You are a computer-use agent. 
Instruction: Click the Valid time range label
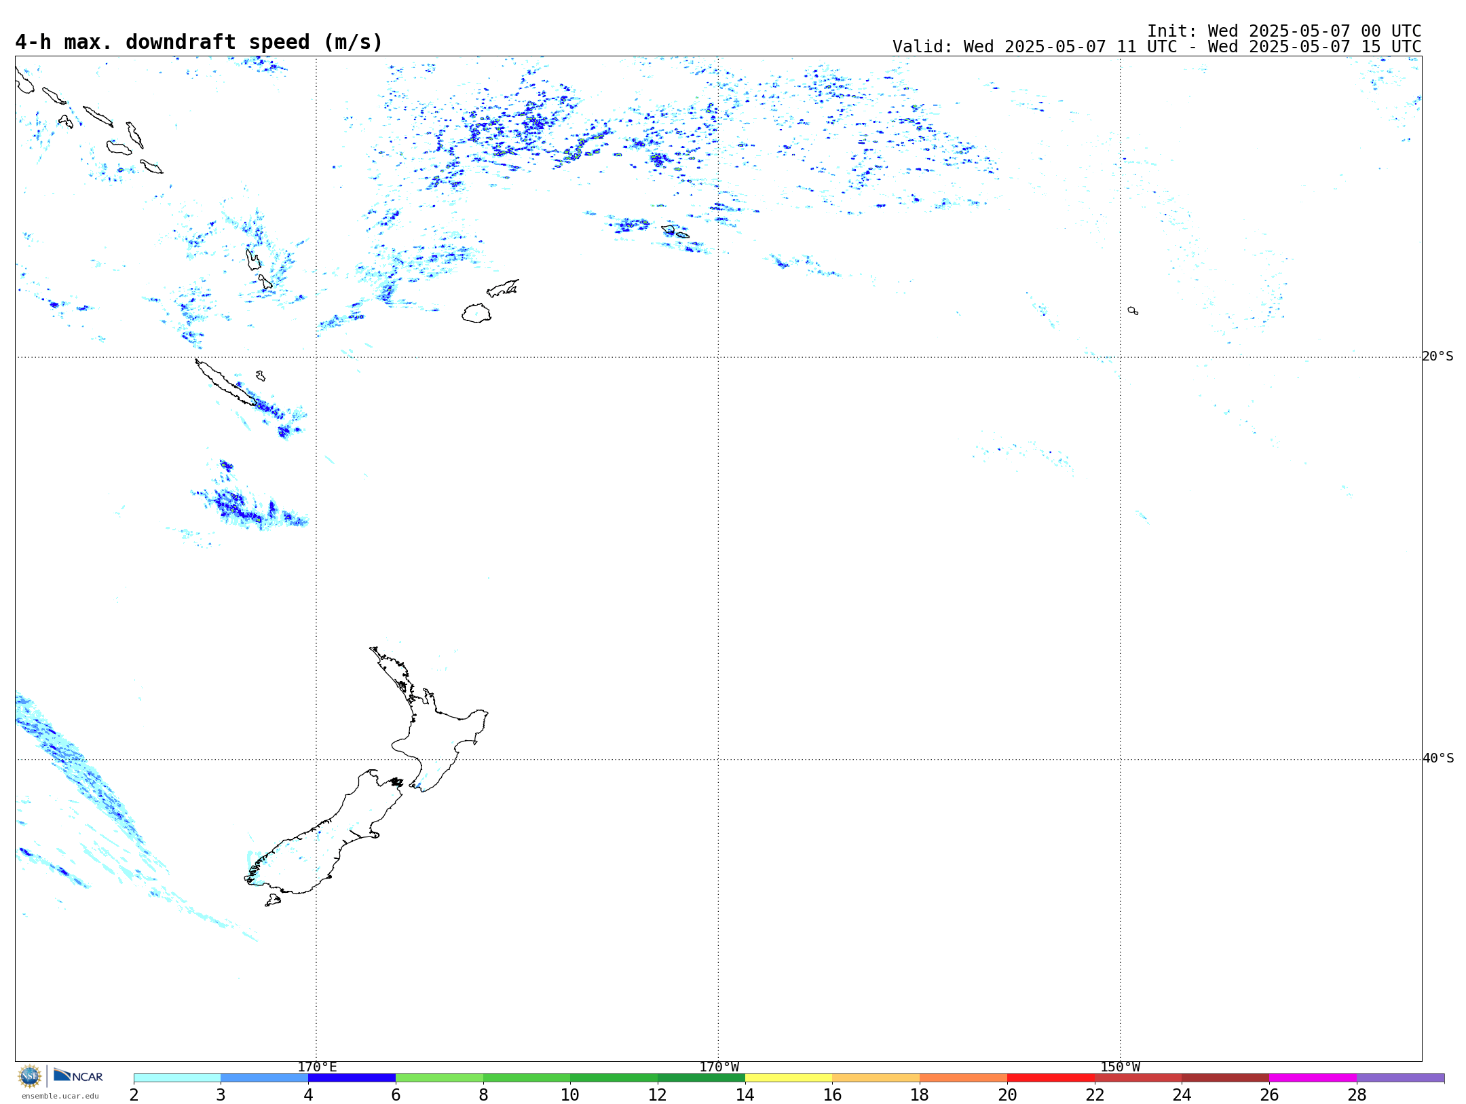[1157, 47]
